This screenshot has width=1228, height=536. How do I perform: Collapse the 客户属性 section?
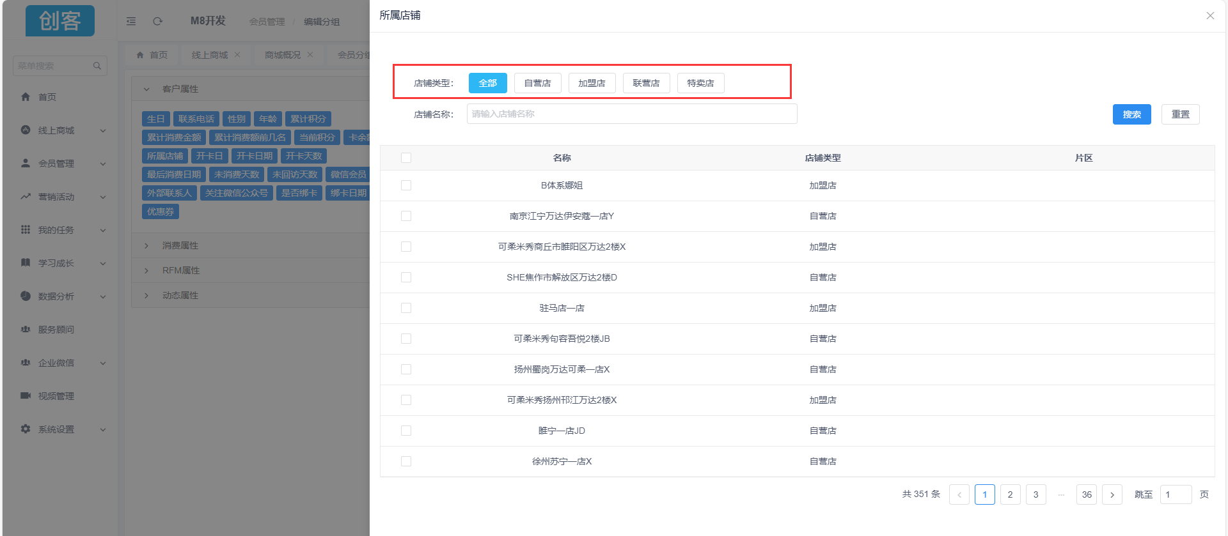(146, 89)
